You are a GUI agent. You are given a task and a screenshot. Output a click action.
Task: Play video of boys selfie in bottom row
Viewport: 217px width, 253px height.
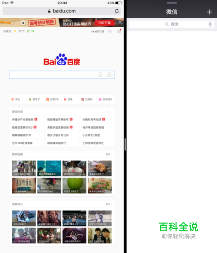click(x=24, y=236)
